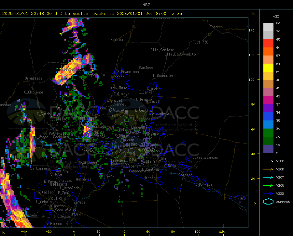The height and width of the screenshot is (236, 293).
Task: Click the Zapata place label
Action: point(80,202)
